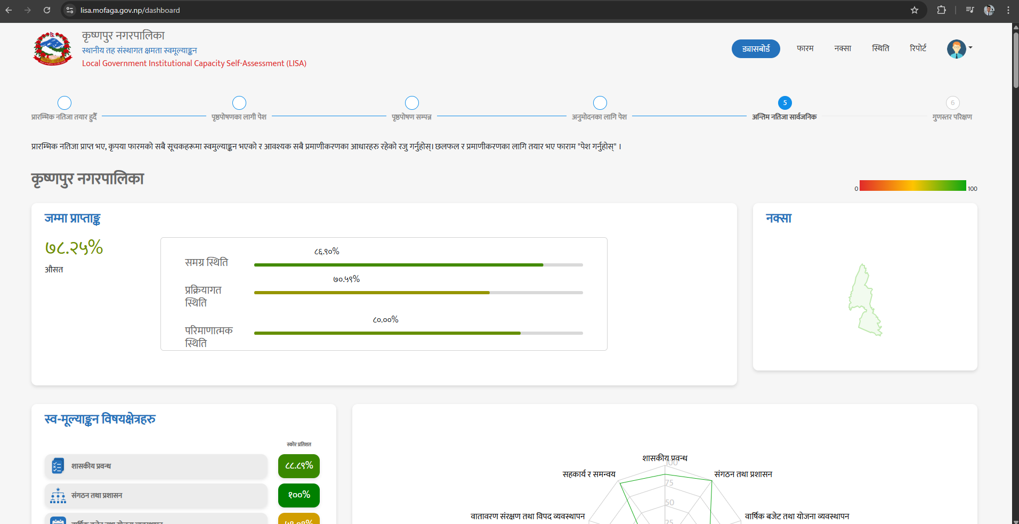Reload the page with refresh icon

pyautogui.click(x=47, y=10)
